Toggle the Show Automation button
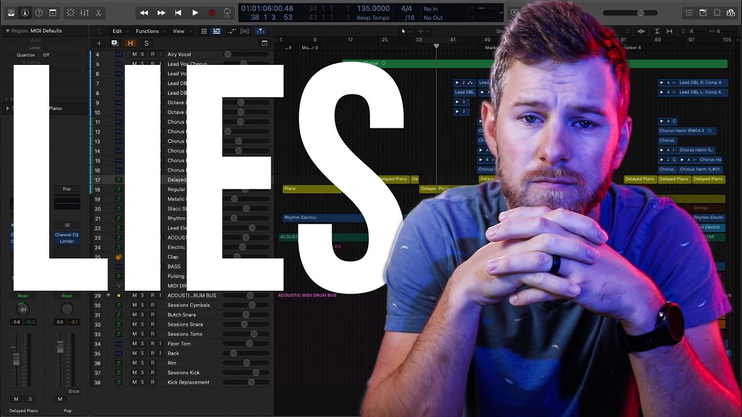Image resolution: width=742 pixels, height=417 pixels. 232,31
